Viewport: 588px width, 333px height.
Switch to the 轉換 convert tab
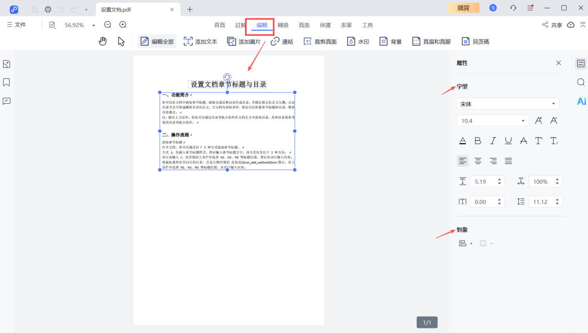tap(283, 25)
